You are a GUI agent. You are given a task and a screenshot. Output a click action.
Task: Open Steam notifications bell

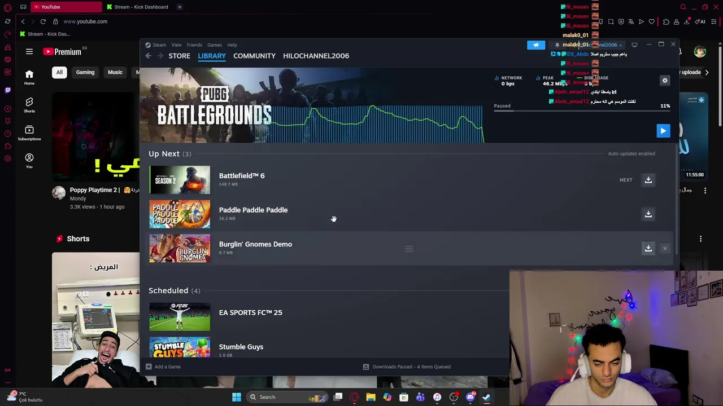tap(557, 45)
